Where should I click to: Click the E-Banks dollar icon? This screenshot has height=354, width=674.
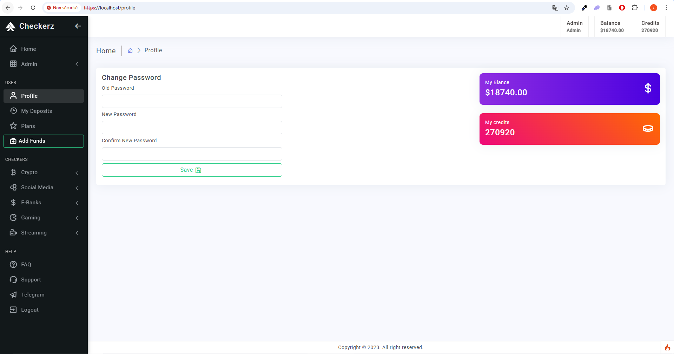(x=13, y=202)
